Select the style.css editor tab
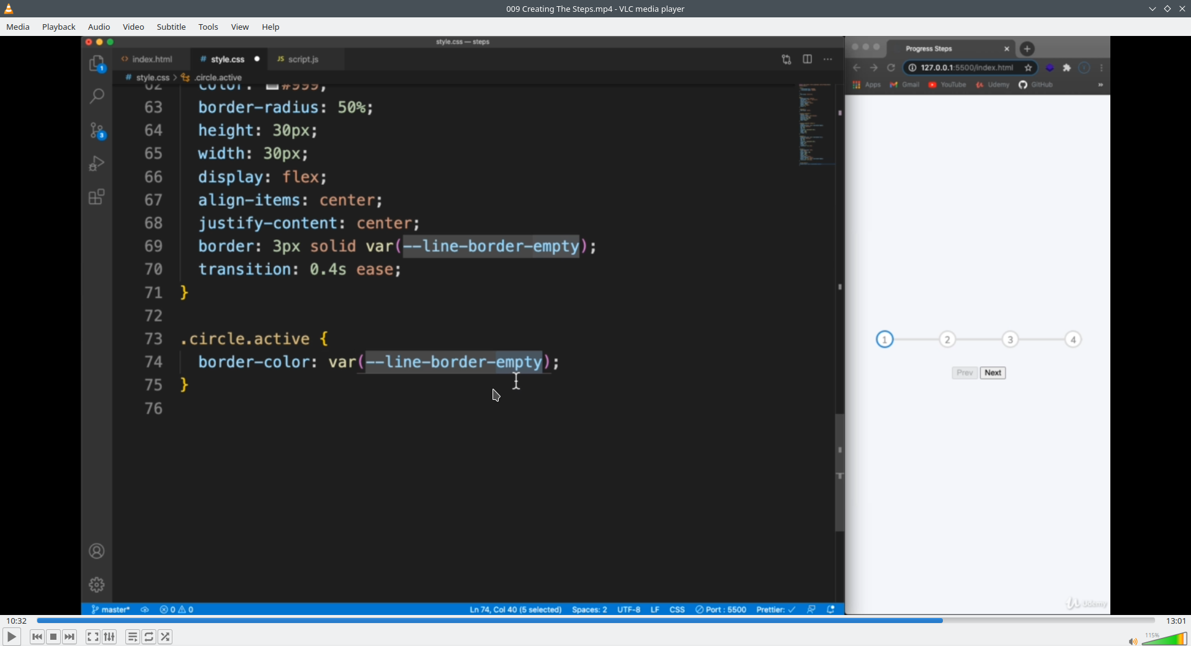 [228, 60]
